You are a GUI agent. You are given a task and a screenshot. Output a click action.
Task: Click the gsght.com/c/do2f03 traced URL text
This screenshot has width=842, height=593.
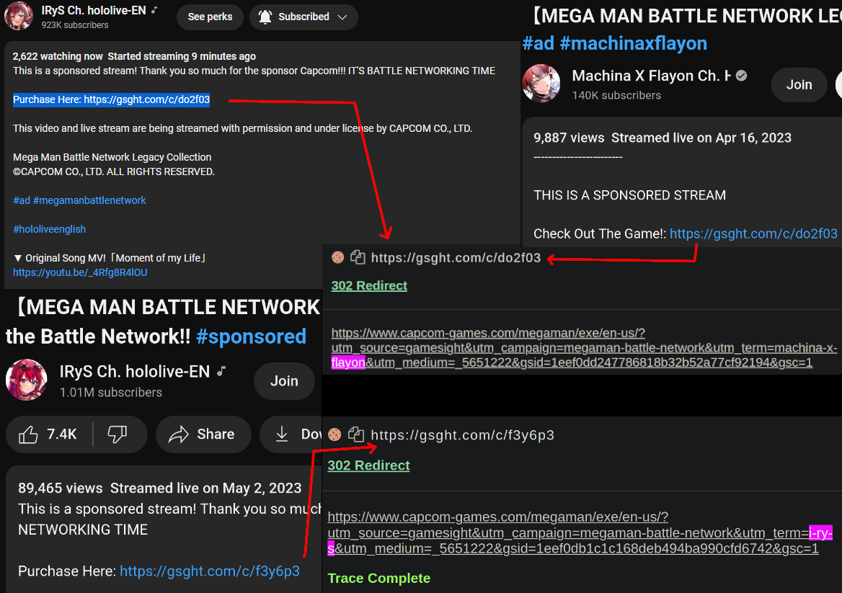click(456, 258)
